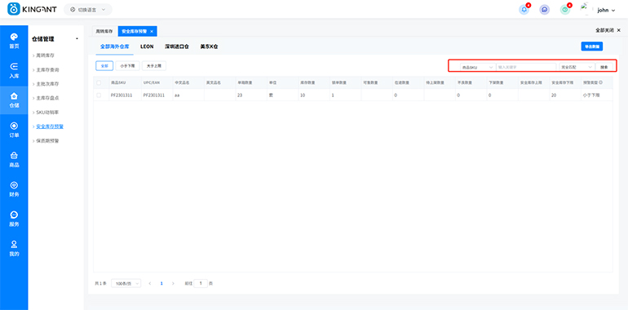Select the 小于下限 filter button
This screenshot has height=310, width=628.
click(127, 66)
